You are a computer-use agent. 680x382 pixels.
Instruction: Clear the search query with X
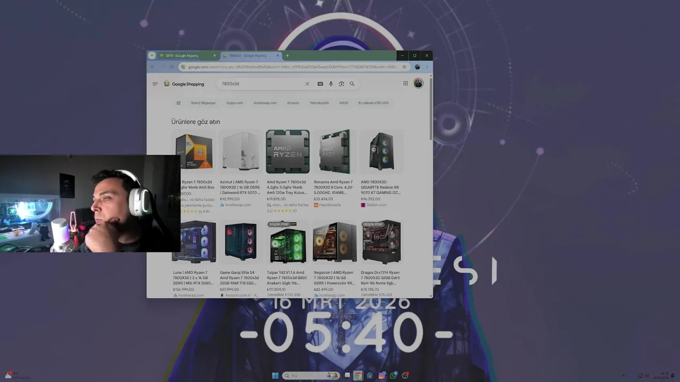pos(307,84)
